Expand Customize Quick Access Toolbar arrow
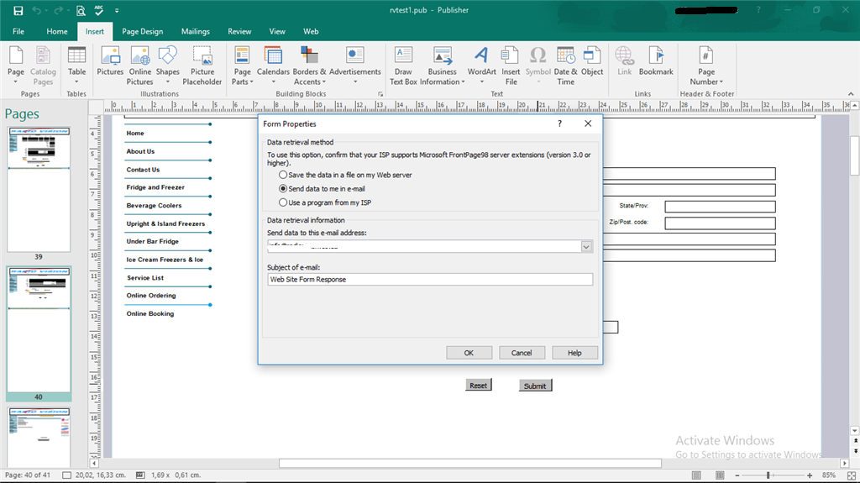The height and width of the screenshot is (483, 860). pos(117,10)
